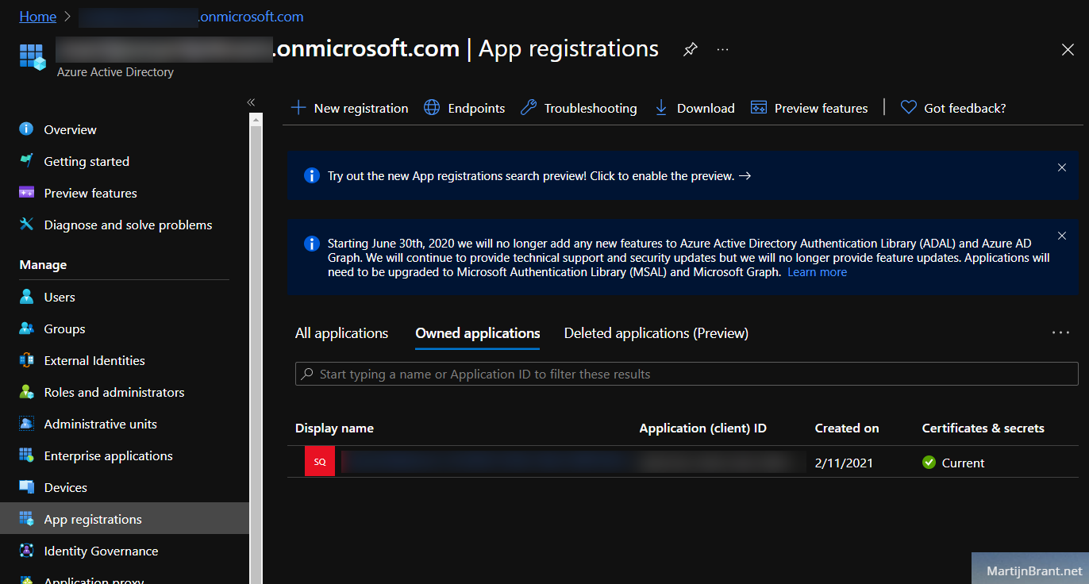Open the Deleted applications (Preview) tab

pyautogui.click(x=656, y=333)
